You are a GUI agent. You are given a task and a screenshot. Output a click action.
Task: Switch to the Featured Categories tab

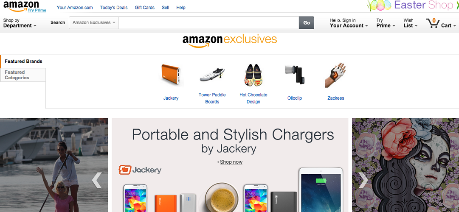point(23,75)
